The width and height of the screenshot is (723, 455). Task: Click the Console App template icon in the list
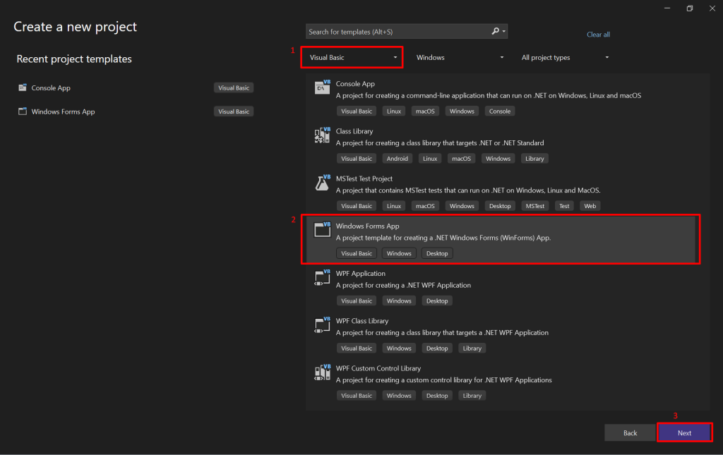(x=322, y=87)
